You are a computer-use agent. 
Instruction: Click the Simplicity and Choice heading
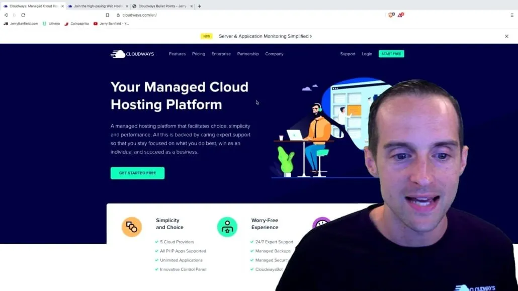(x=169, y=224)
